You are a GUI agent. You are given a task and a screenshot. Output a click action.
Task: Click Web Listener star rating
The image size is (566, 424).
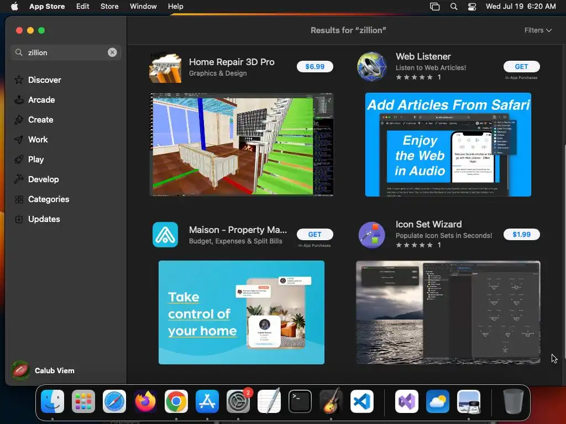point(414,77)
